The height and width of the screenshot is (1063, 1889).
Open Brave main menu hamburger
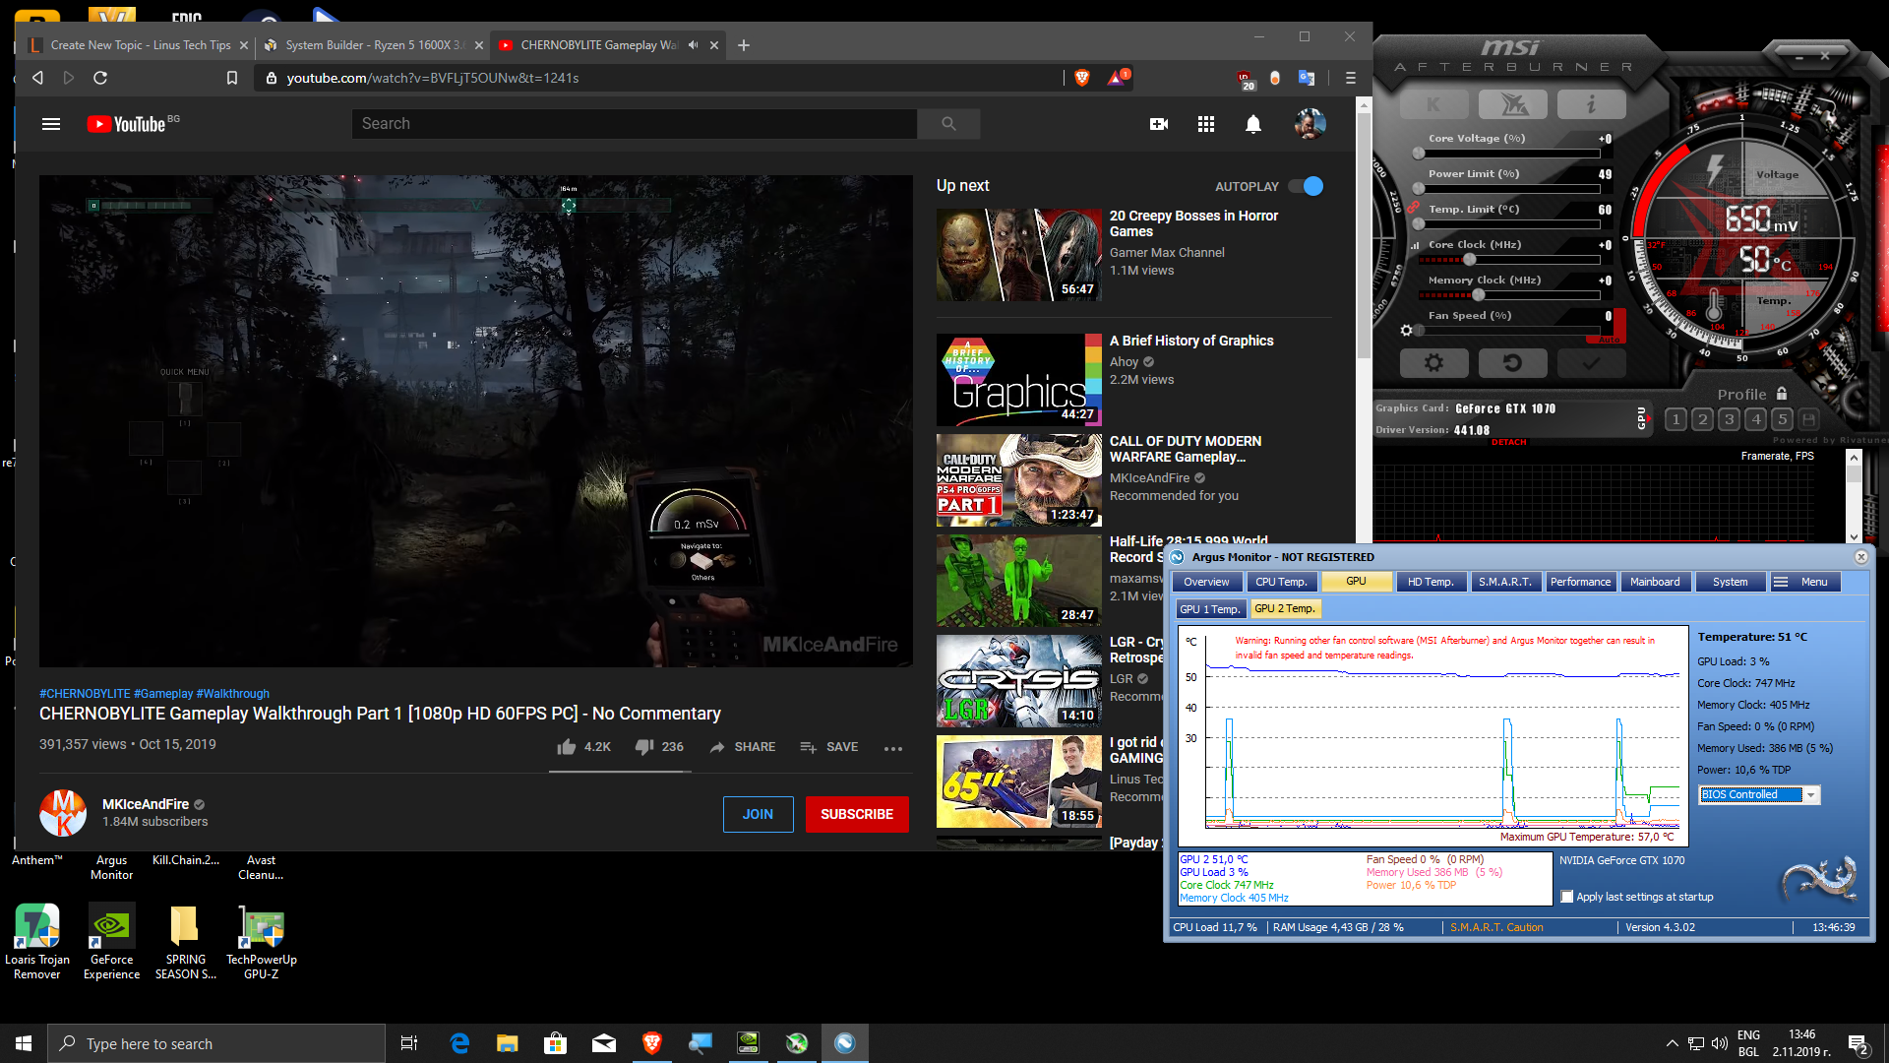pos(1351,78)
